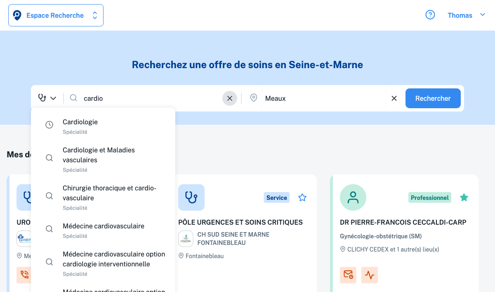Clear the Meaux location field
This screenshot has height=292, width=495.
click(394, 98)
